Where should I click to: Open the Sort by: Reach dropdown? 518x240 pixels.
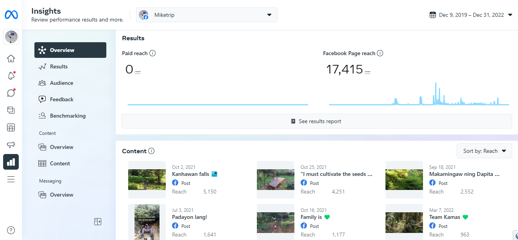coord(484,151)
